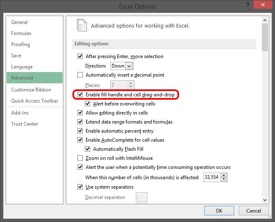The width and height of the screenshot is (275, 222).
Task: Click the Cancel button
Action: coord(254,210)
